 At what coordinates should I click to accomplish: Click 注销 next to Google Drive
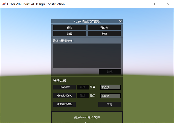[83, 96]
